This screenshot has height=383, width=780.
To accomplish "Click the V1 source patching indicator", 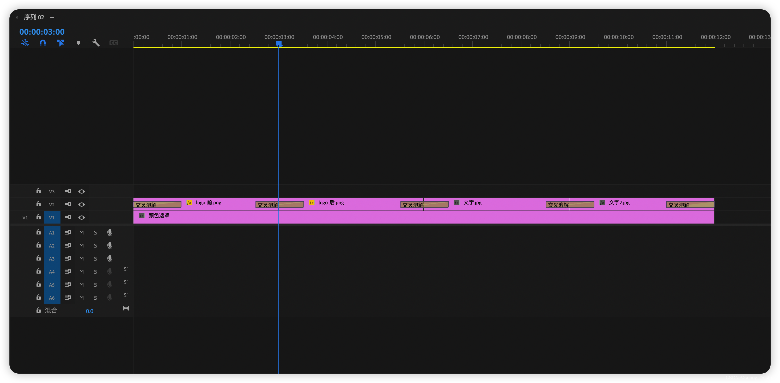I will 25,218.
